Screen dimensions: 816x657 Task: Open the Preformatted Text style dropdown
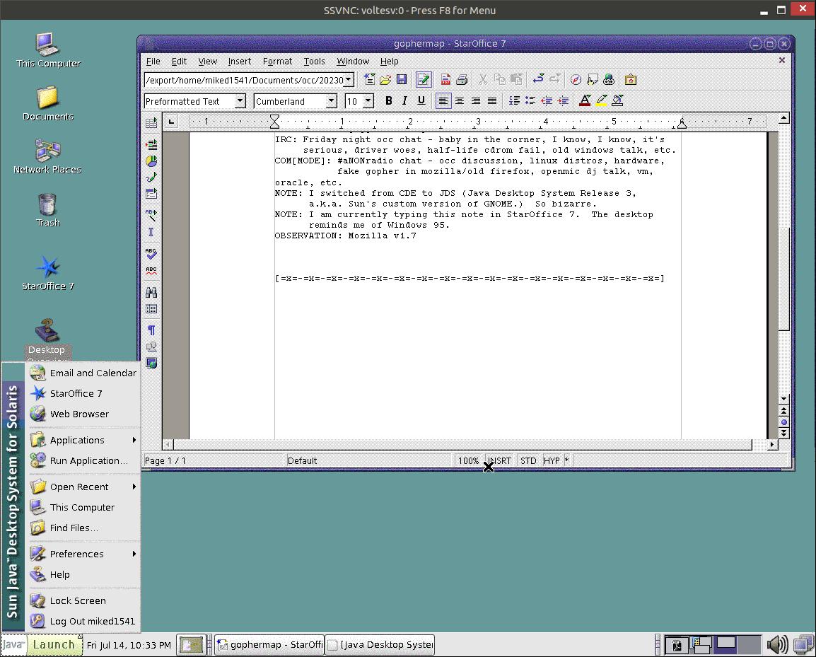pos(240,101)
